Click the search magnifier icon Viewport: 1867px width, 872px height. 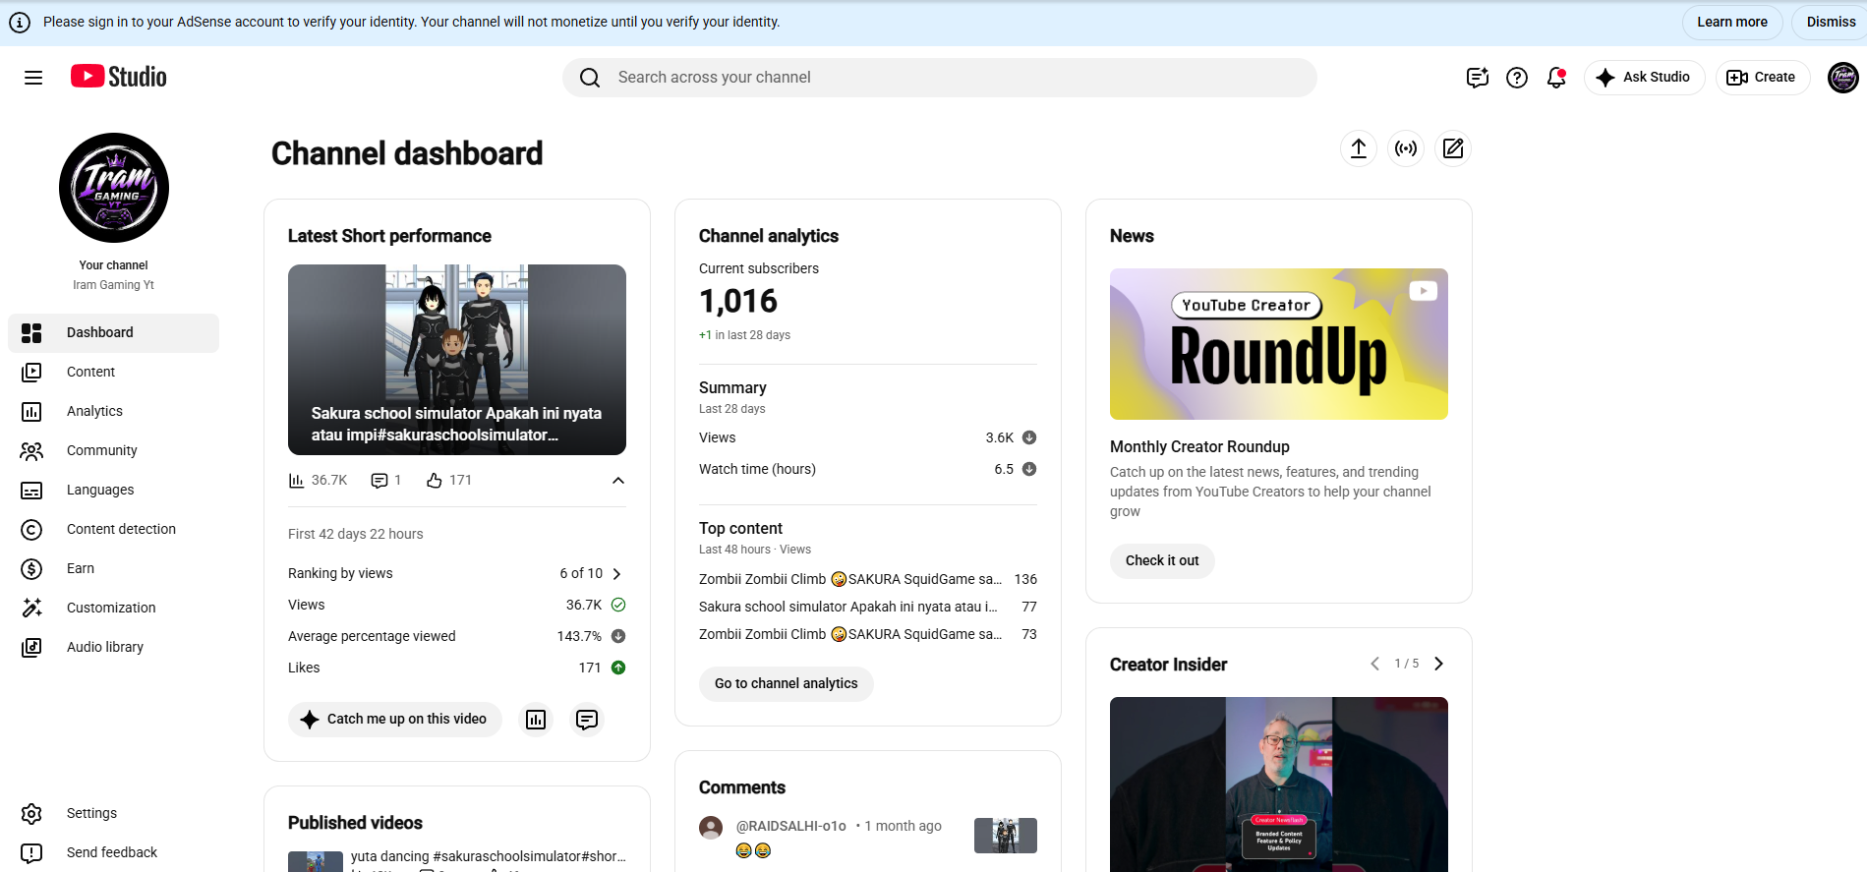tap(590, 78)
